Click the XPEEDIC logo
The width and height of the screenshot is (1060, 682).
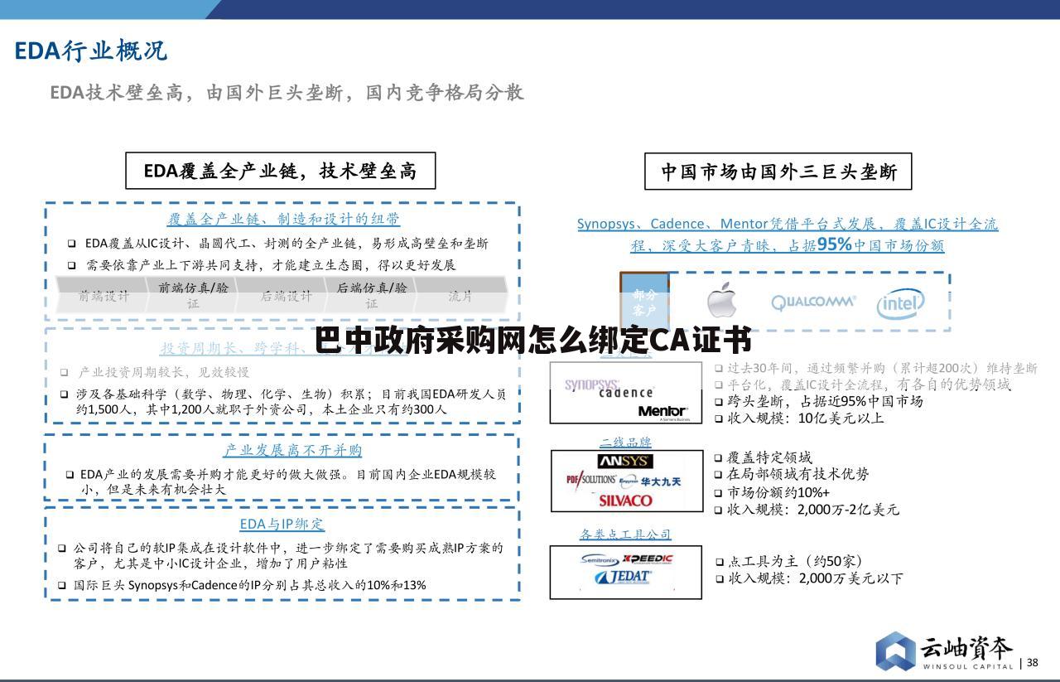[648, 559]
